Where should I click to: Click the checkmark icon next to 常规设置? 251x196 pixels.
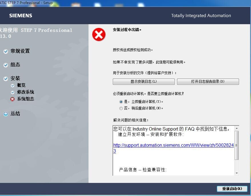[x=6, y=51]
